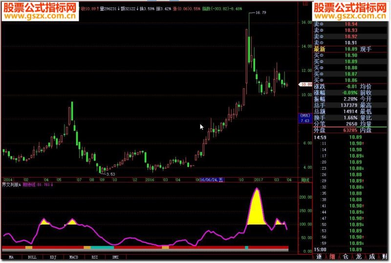This screenshot has height=263, width=391.
Task: Click the 换3.59% turnover value in the header
Action: point(148,9)
